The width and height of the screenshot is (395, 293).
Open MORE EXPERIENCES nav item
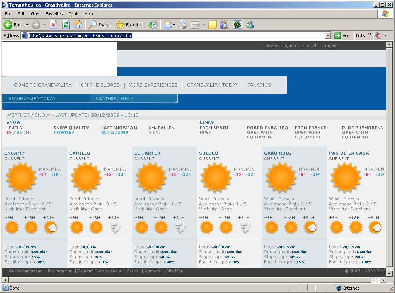153,85
